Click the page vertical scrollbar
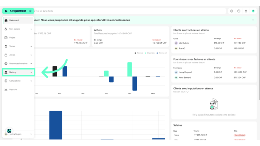260x146 pixels. pos(259,53)
